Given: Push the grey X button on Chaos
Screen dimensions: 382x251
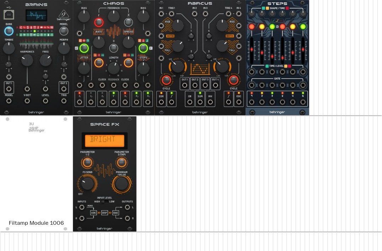Looking at the screenshot, I should tap(128, 22).
